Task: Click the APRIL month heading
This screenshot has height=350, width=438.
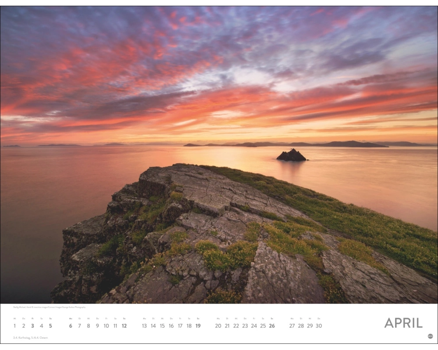Action: tap(403, 323)
